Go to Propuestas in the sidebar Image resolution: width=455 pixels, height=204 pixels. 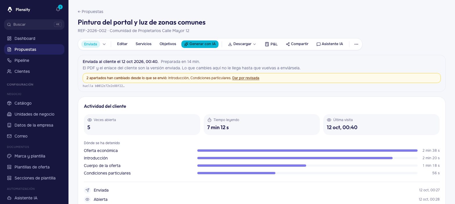[34, 49]
